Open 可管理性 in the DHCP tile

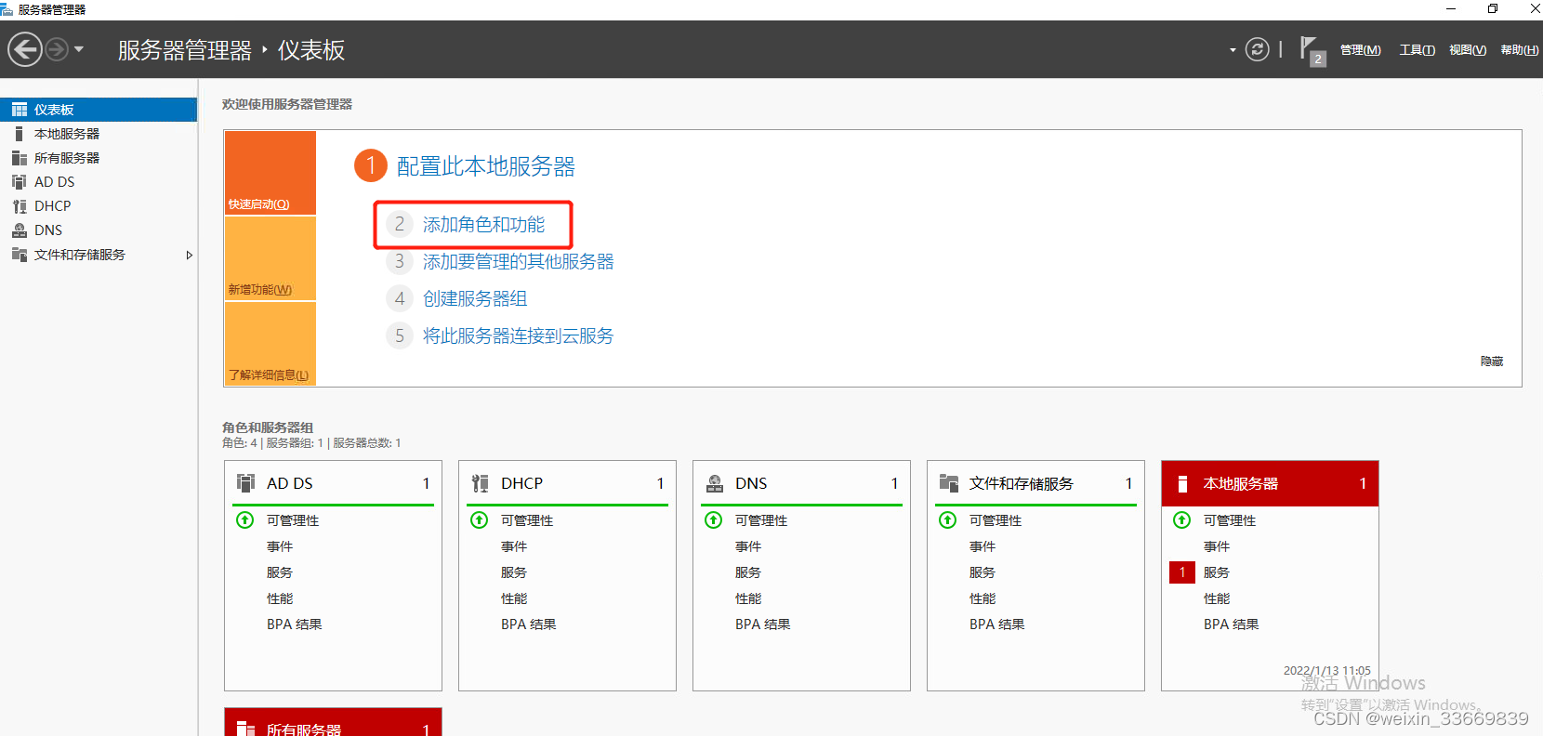527,520
